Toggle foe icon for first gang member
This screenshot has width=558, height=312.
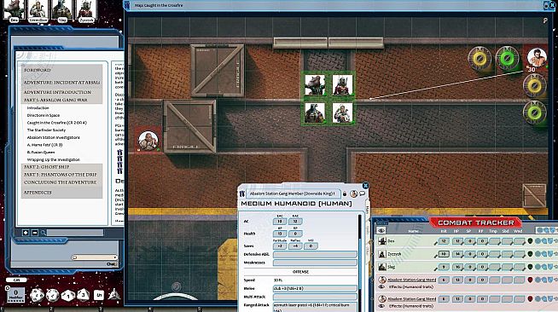(530, 280)
